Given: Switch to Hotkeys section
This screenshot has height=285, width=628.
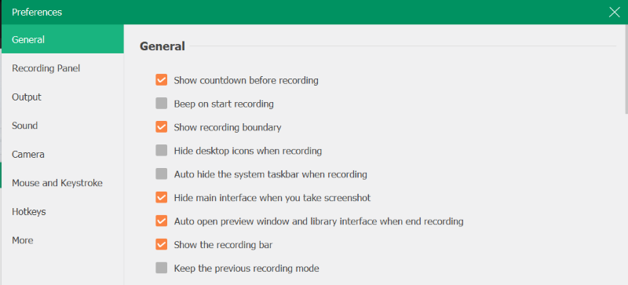Looking at the screenshot, I should (63, 212).
